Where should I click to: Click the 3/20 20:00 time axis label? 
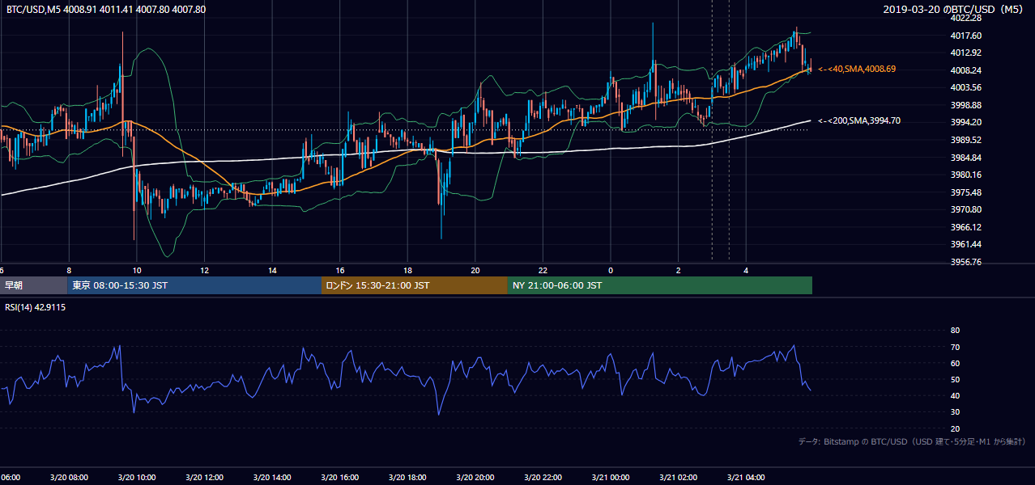(x=475, y=478)
